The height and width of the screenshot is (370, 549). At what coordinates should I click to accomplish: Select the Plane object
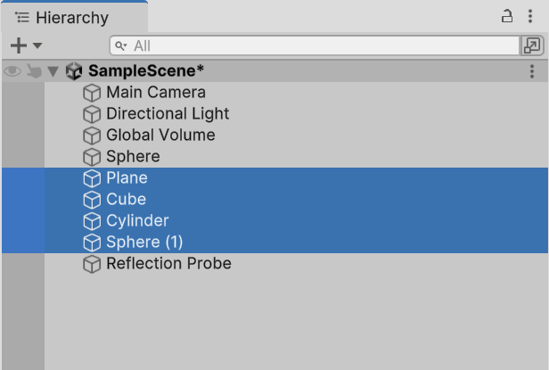[127, 178]
